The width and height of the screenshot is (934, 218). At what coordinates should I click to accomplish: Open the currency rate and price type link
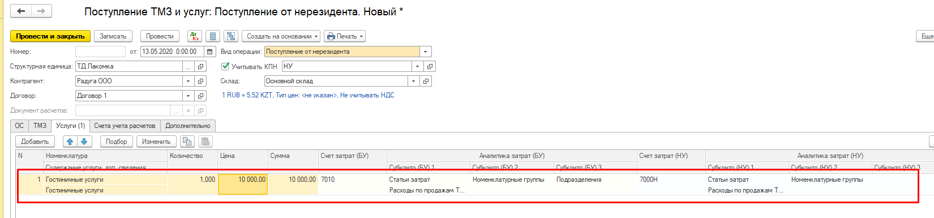click(x=308, y=95)
